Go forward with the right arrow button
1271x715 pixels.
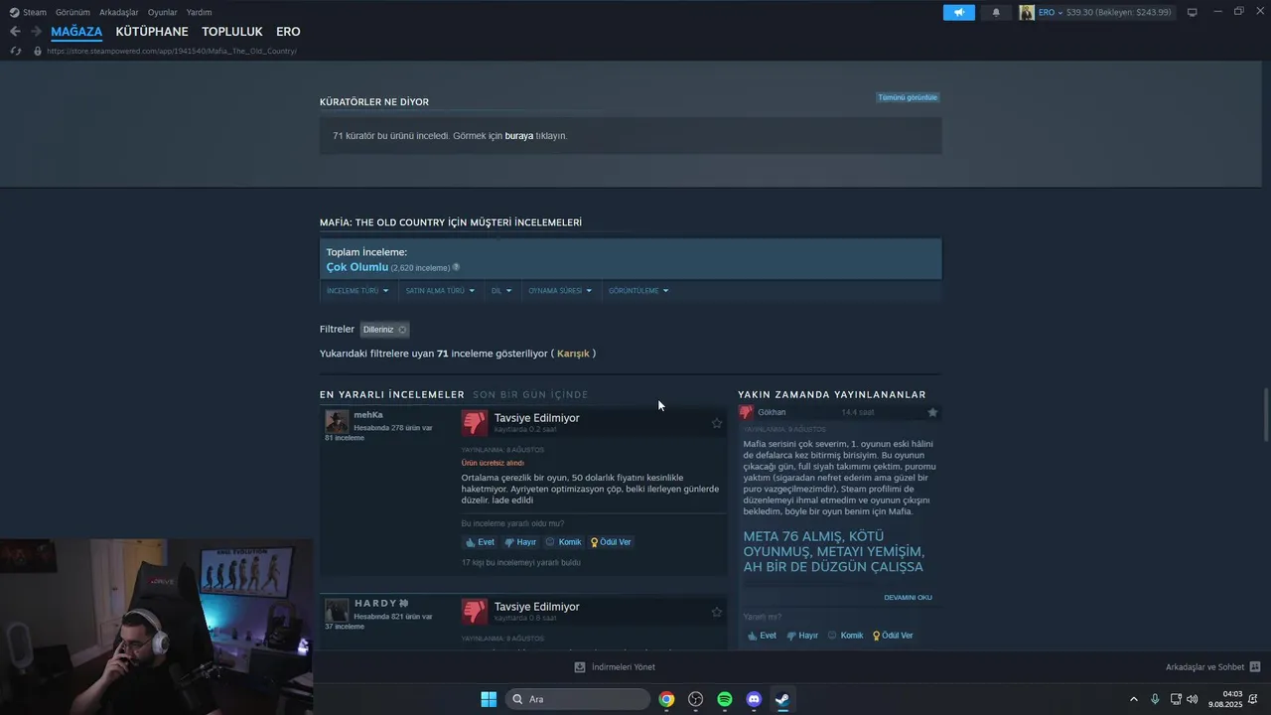point(36,32)
